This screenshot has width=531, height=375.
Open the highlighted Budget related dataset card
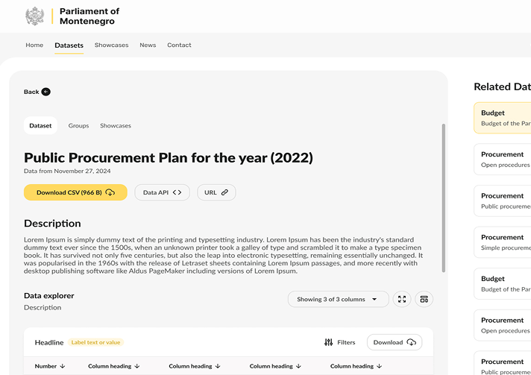coord(503,118)
